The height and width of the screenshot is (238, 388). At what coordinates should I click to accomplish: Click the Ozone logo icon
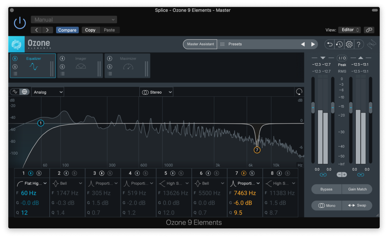(x=16, y=45)
